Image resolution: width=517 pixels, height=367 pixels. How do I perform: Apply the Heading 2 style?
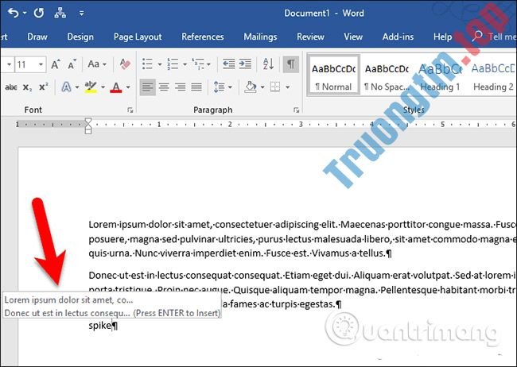click(493, 75)
